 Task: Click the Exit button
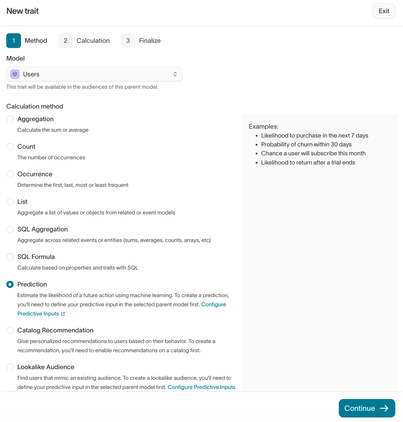tap(384, 11)
